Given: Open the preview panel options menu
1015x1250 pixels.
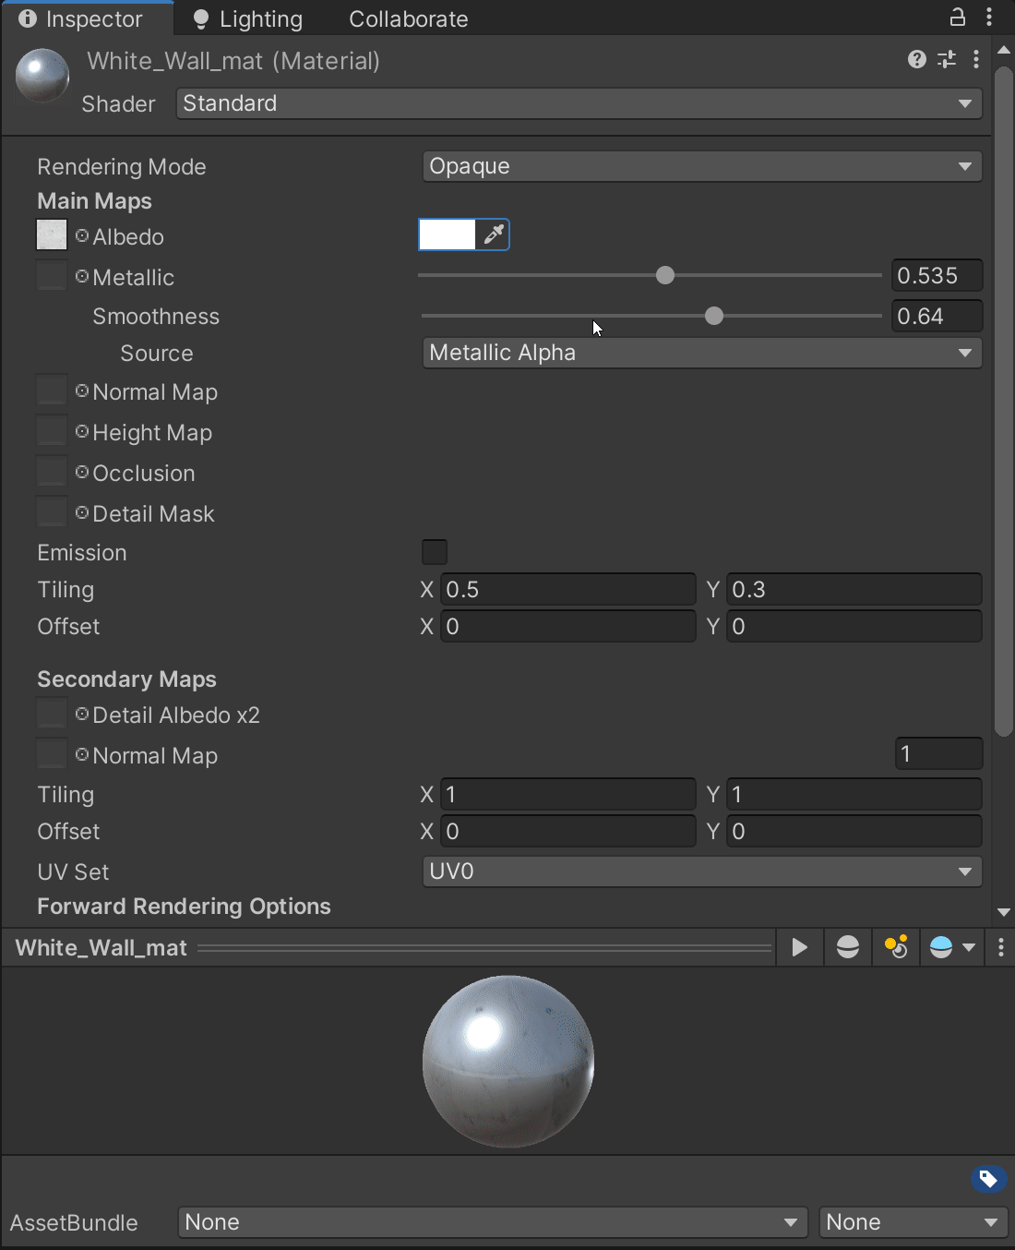Looking at the screenshot, I should (x=1001, y=947).
